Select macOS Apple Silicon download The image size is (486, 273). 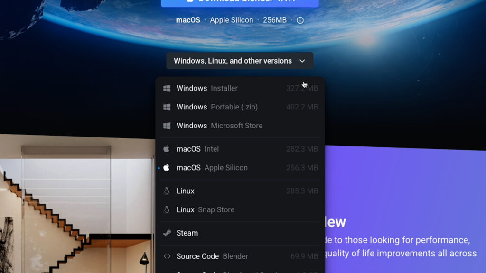tap(240, 167)
